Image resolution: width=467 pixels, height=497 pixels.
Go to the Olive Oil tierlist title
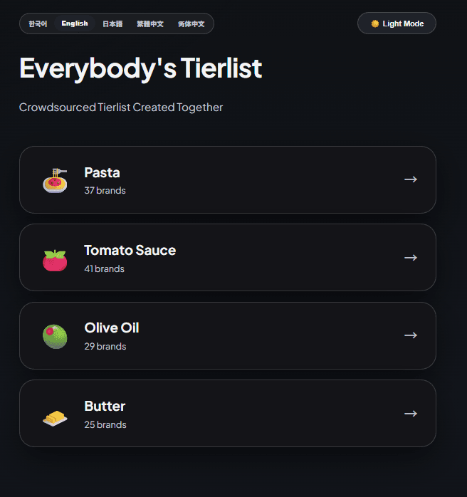[111, 328]
